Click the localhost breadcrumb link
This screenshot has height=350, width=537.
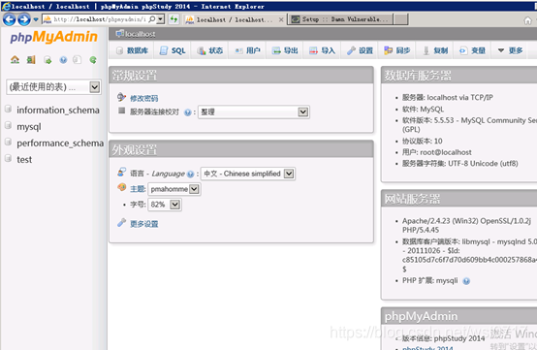[x=141, y=34]
